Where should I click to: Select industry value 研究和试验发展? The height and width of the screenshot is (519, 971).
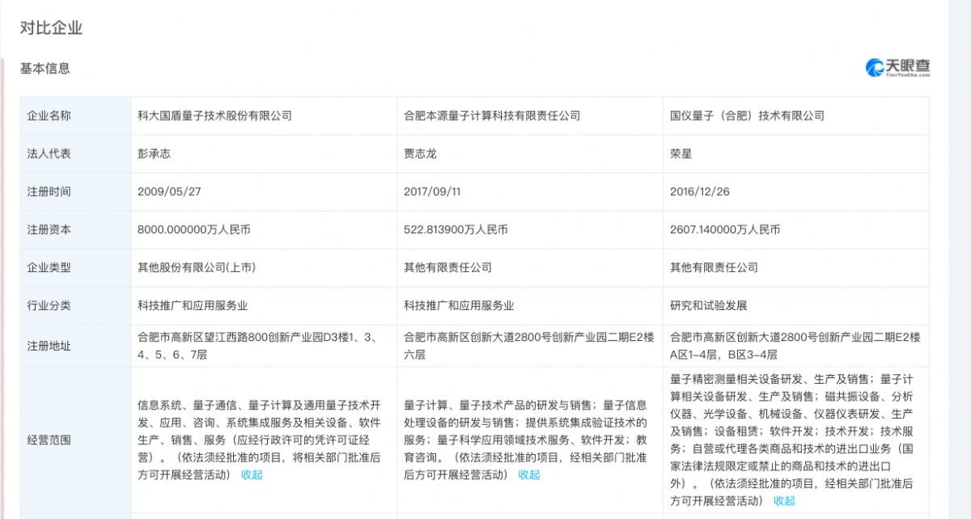pos(709,306)
